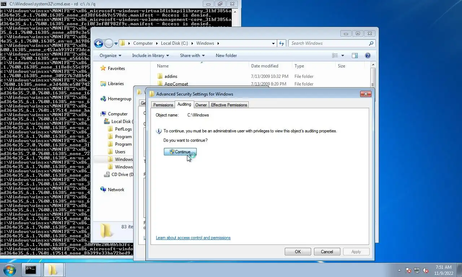Click the refresh button next to address bar
This screenshot has height=277, width=462.
point(282,43)
